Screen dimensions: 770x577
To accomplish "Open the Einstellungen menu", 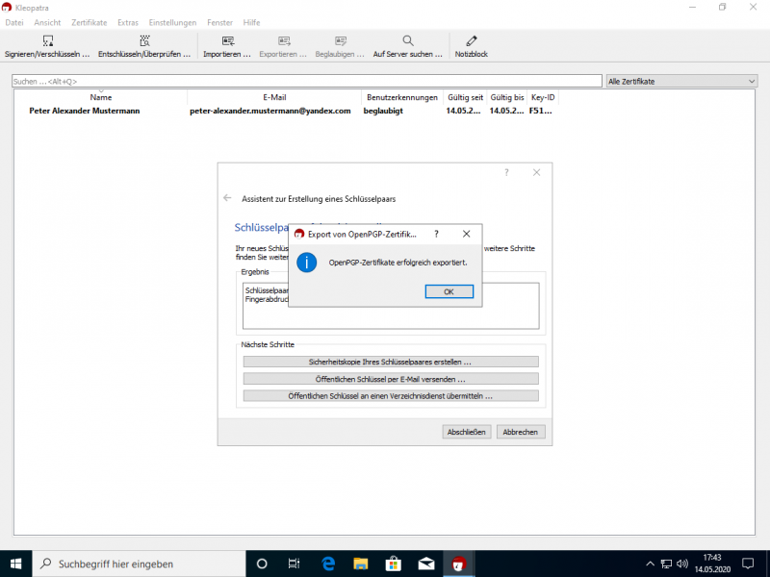I will coord(173,22).
